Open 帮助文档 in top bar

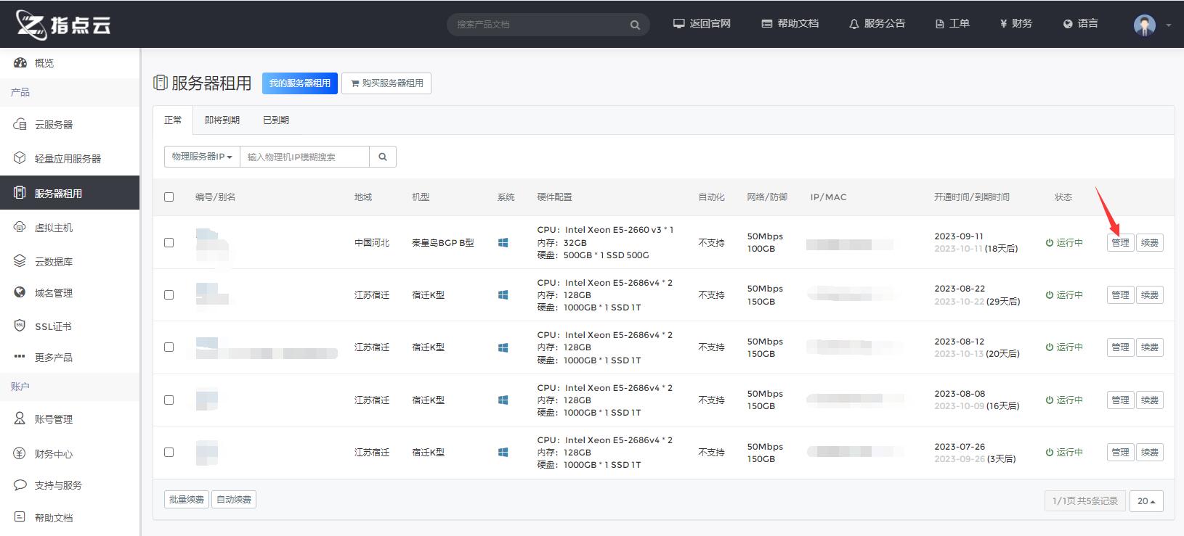click(x=790, y=23)
